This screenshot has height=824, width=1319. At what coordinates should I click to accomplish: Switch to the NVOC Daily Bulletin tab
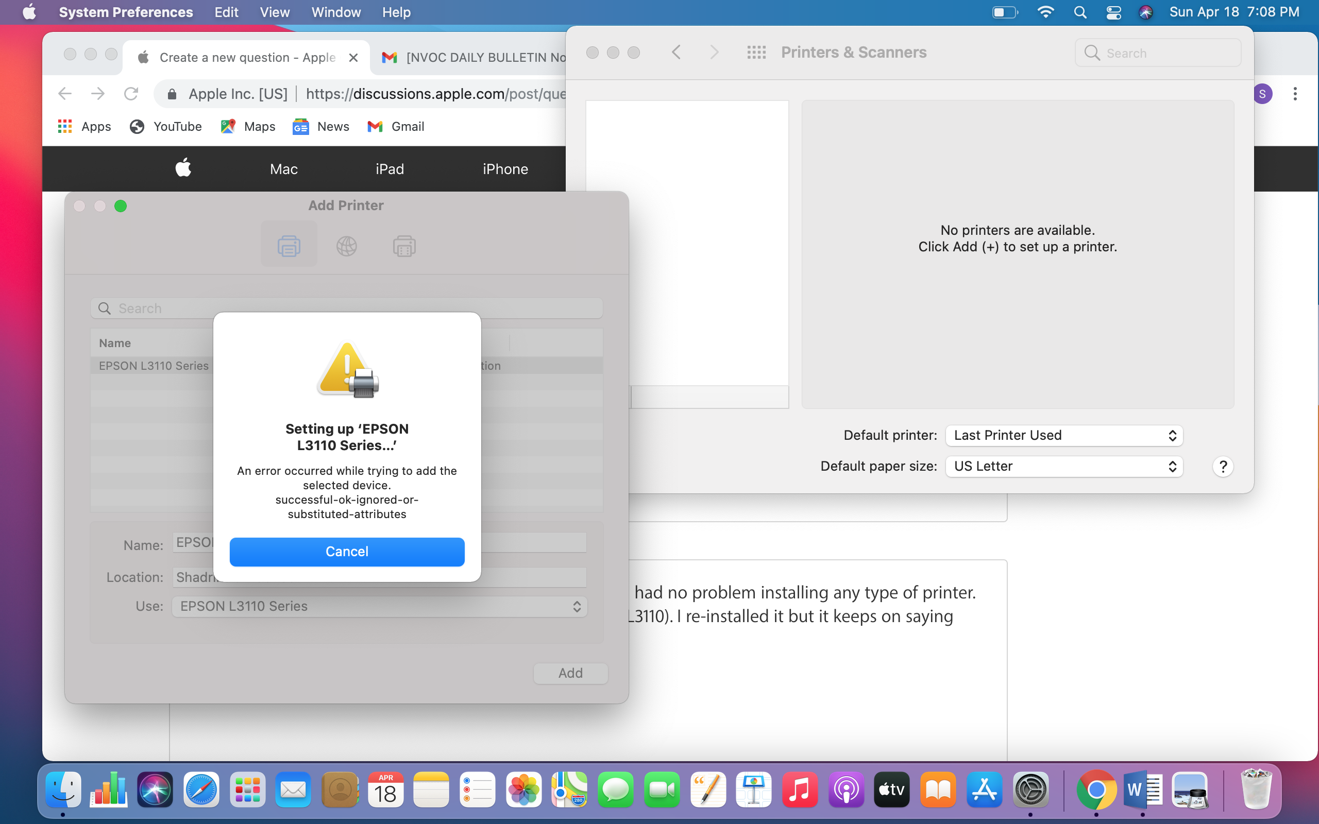[x=474, y=57]
